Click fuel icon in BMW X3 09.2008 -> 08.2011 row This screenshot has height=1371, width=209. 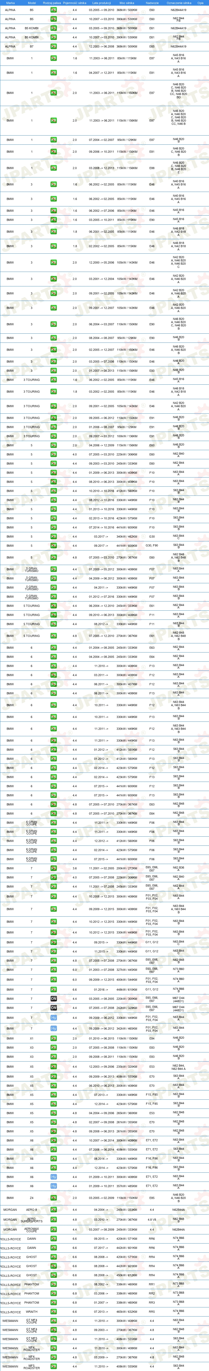pos(53,1056)
